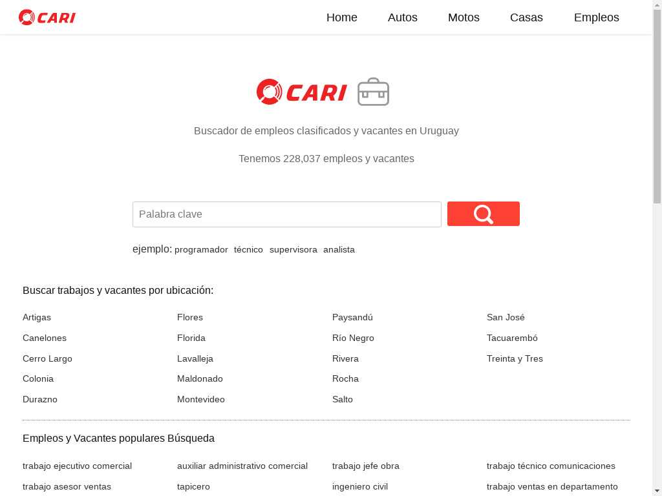Select the ingeniero civil search

(359, 487)
